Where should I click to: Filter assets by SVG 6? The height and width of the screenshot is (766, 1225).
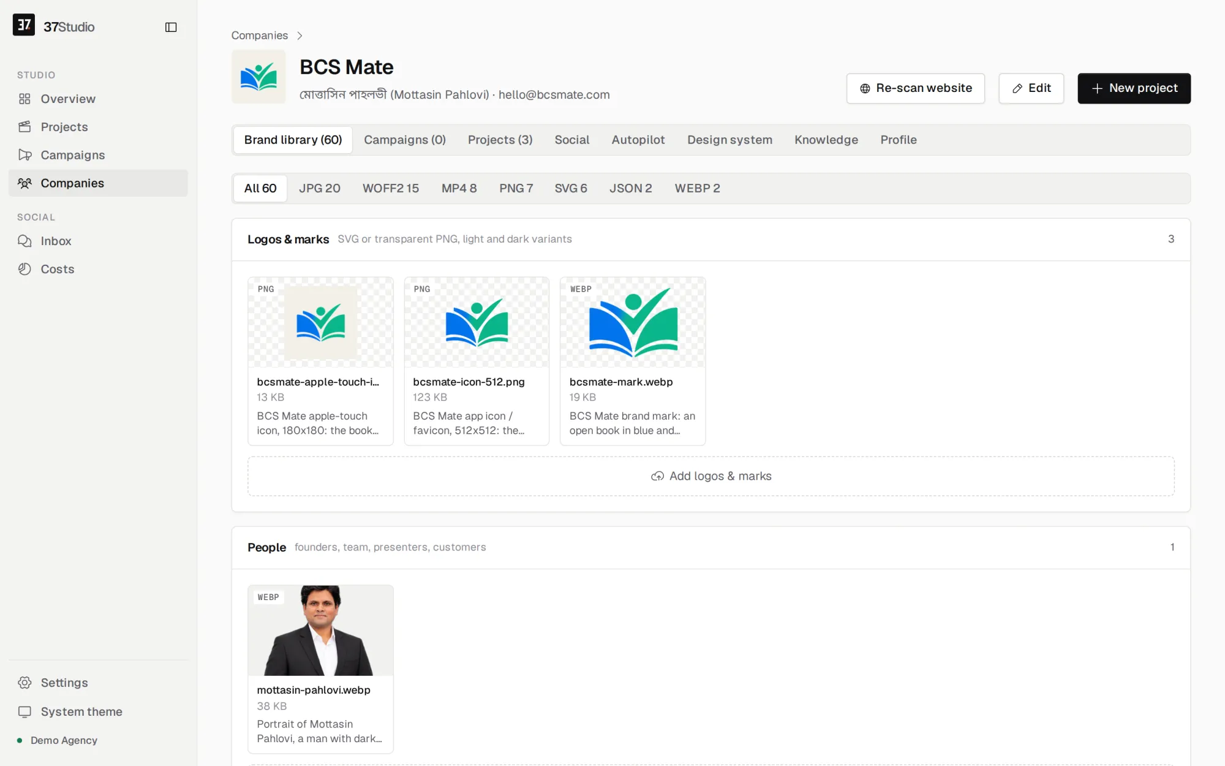point(571,188)
